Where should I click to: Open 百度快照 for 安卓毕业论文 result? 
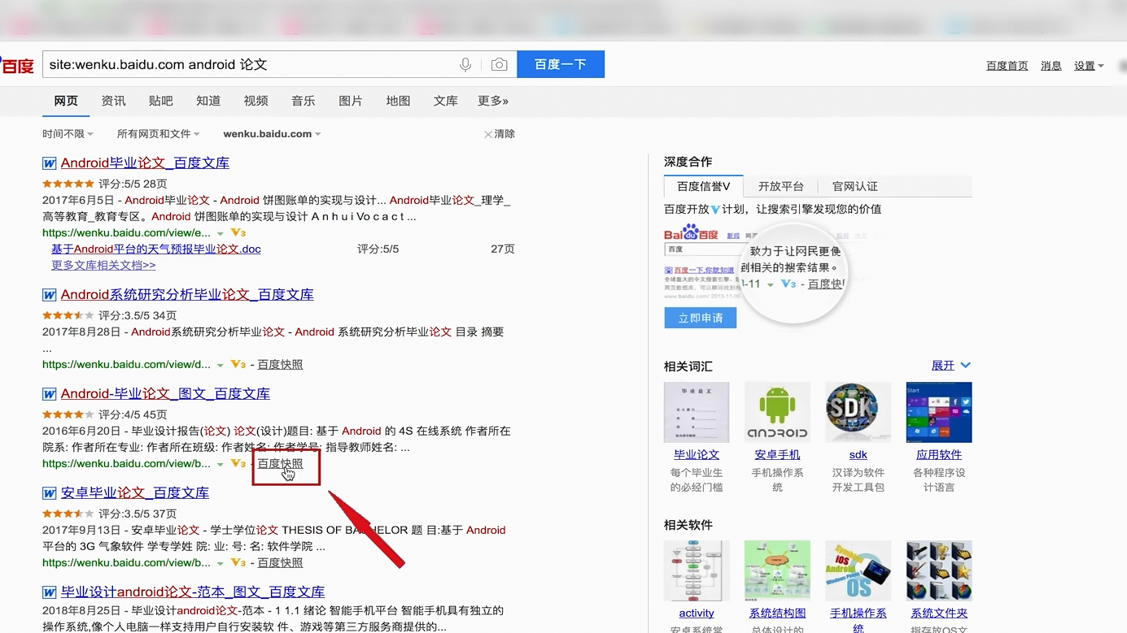[280, 563]
